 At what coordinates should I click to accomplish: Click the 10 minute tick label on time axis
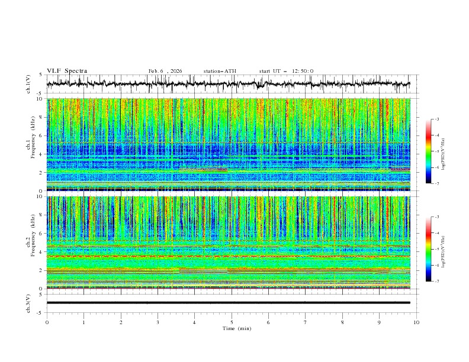(416, 322)
